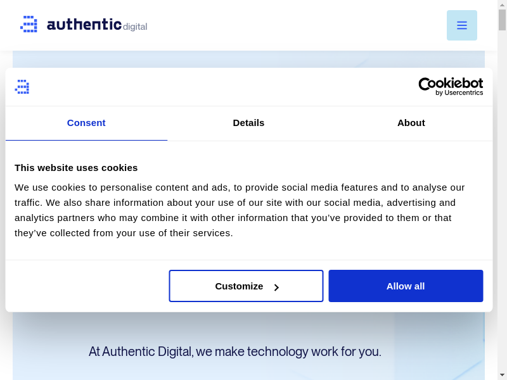Click the cookie description paragraph

coord(241,210)
